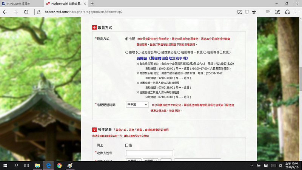The height and width of the screenshot is (170, 302).
Task: Show hidden tray icons chevron
Action: (251, 165)
